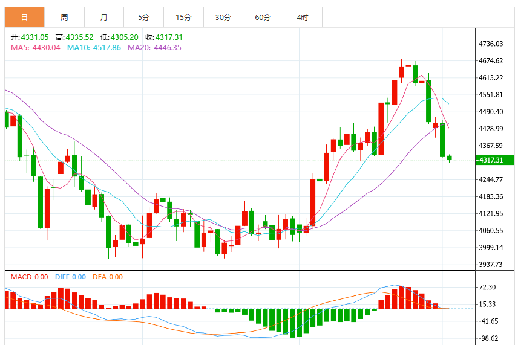Click the 3937.73 price axis label
Viewport: 518px width, 345px height.
pos(491,264)
